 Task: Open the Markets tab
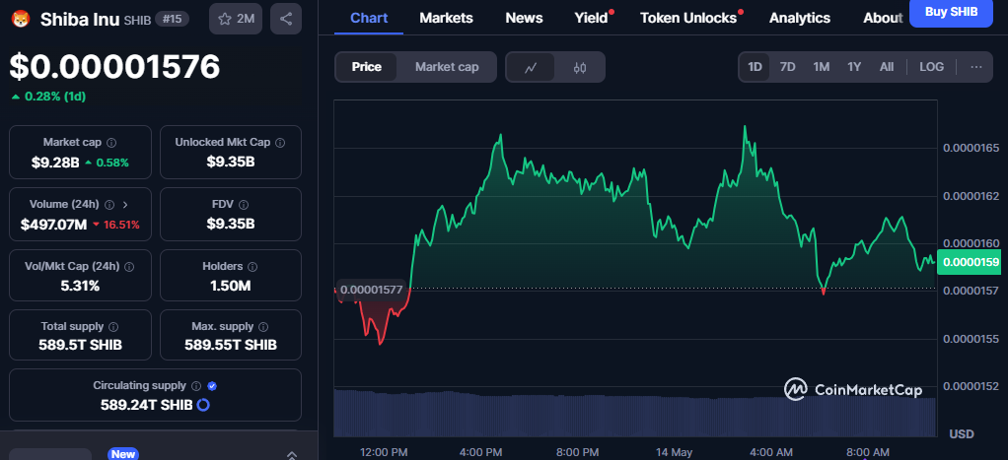pyautogui.click(x=446, y=18)
